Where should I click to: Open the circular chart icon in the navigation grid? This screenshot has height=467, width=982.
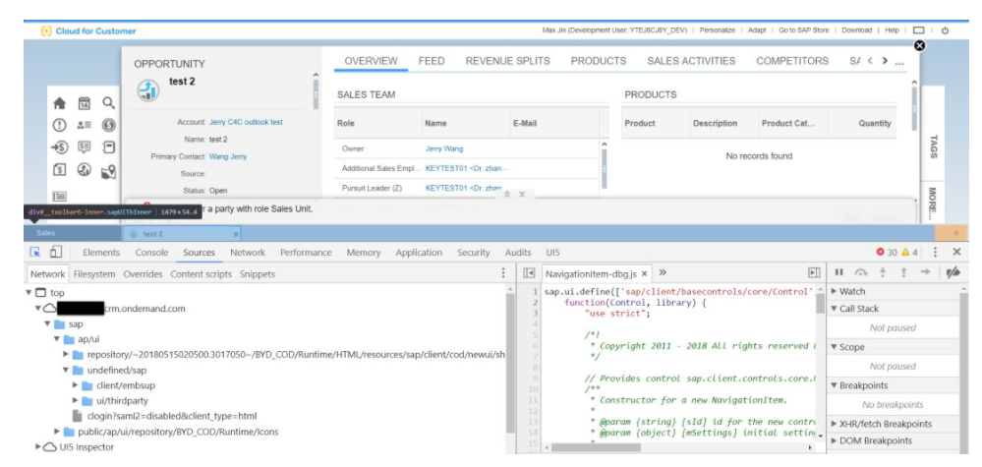[x=84, y=170]
